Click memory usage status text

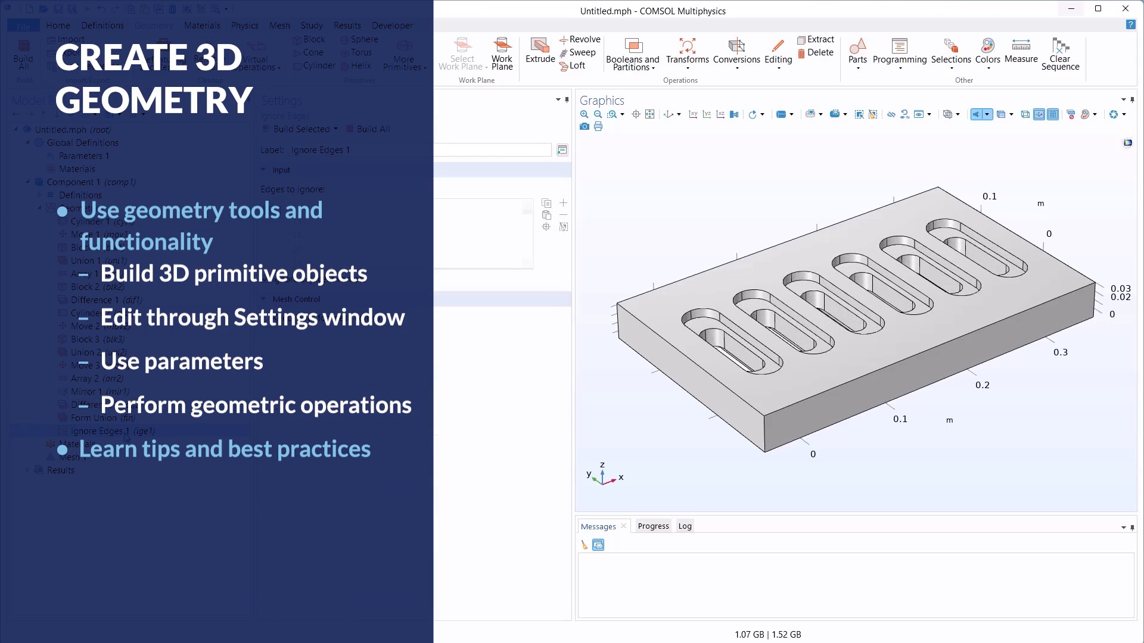[x=767, y=634]
